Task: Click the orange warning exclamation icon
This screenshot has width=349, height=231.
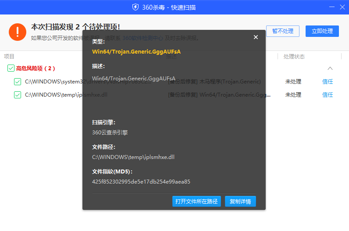Action: [x=18, y=32]
